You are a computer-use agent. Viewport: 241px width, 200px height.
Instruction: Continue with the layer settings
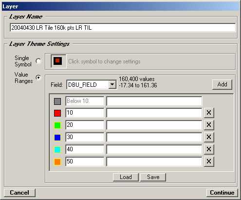(222, 193)
